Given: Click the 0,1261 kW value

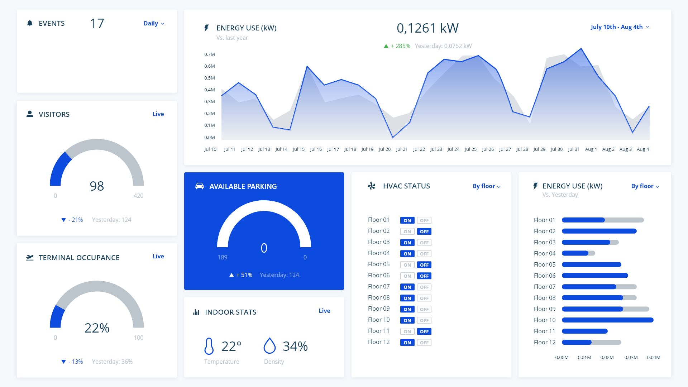Looking at the screenshot, I should (x=427, y=28).
